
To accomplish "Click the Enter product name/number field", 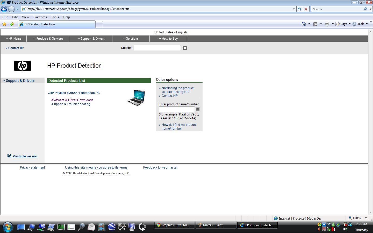I will point(177,109).
